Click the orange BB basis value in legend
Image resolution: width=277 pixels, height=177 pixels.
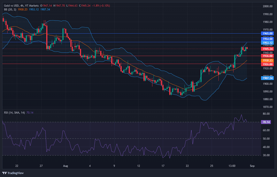[22, 9]
